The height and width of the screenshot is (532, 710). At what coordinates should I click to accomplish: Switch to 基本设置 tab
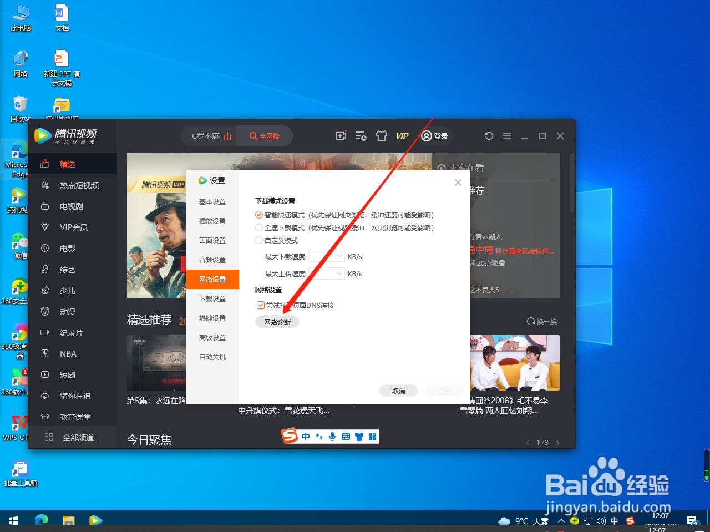coord(212,202)
